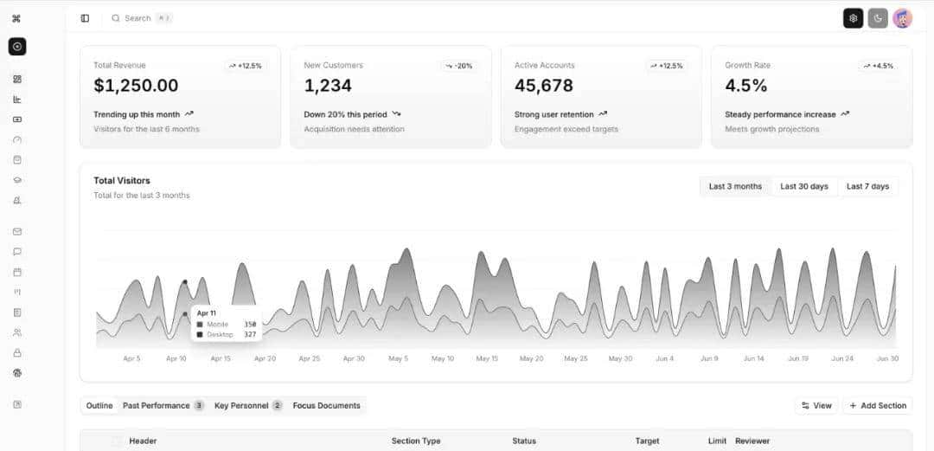Click the black quick create circle icon
This screenshot has width=934, height=451.
click(x=17, y=47)
